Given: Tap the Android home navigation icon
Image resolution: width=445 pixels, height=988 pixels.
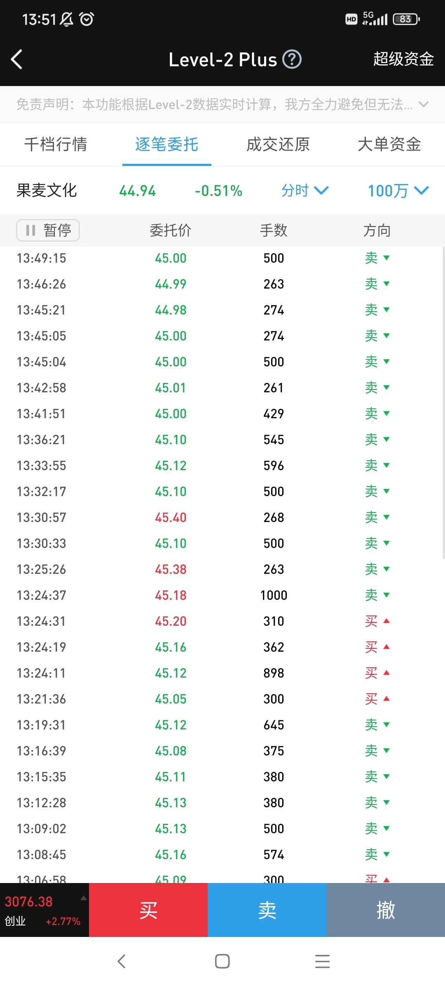Looking at the screenshot, I should tap(222, 961).
